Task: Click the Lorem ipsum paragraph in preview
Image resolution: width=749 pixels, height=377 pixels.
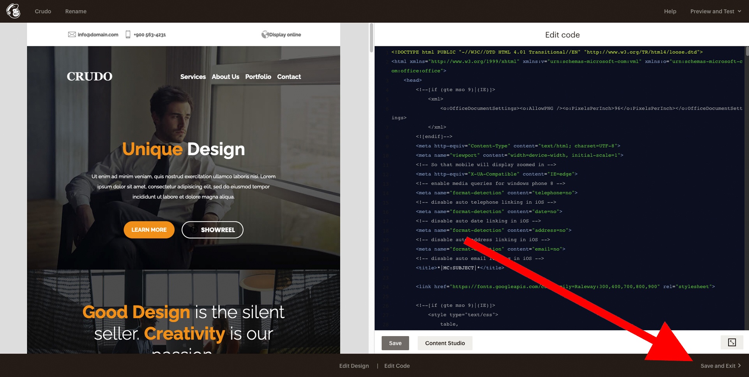Action: (184, 186)
